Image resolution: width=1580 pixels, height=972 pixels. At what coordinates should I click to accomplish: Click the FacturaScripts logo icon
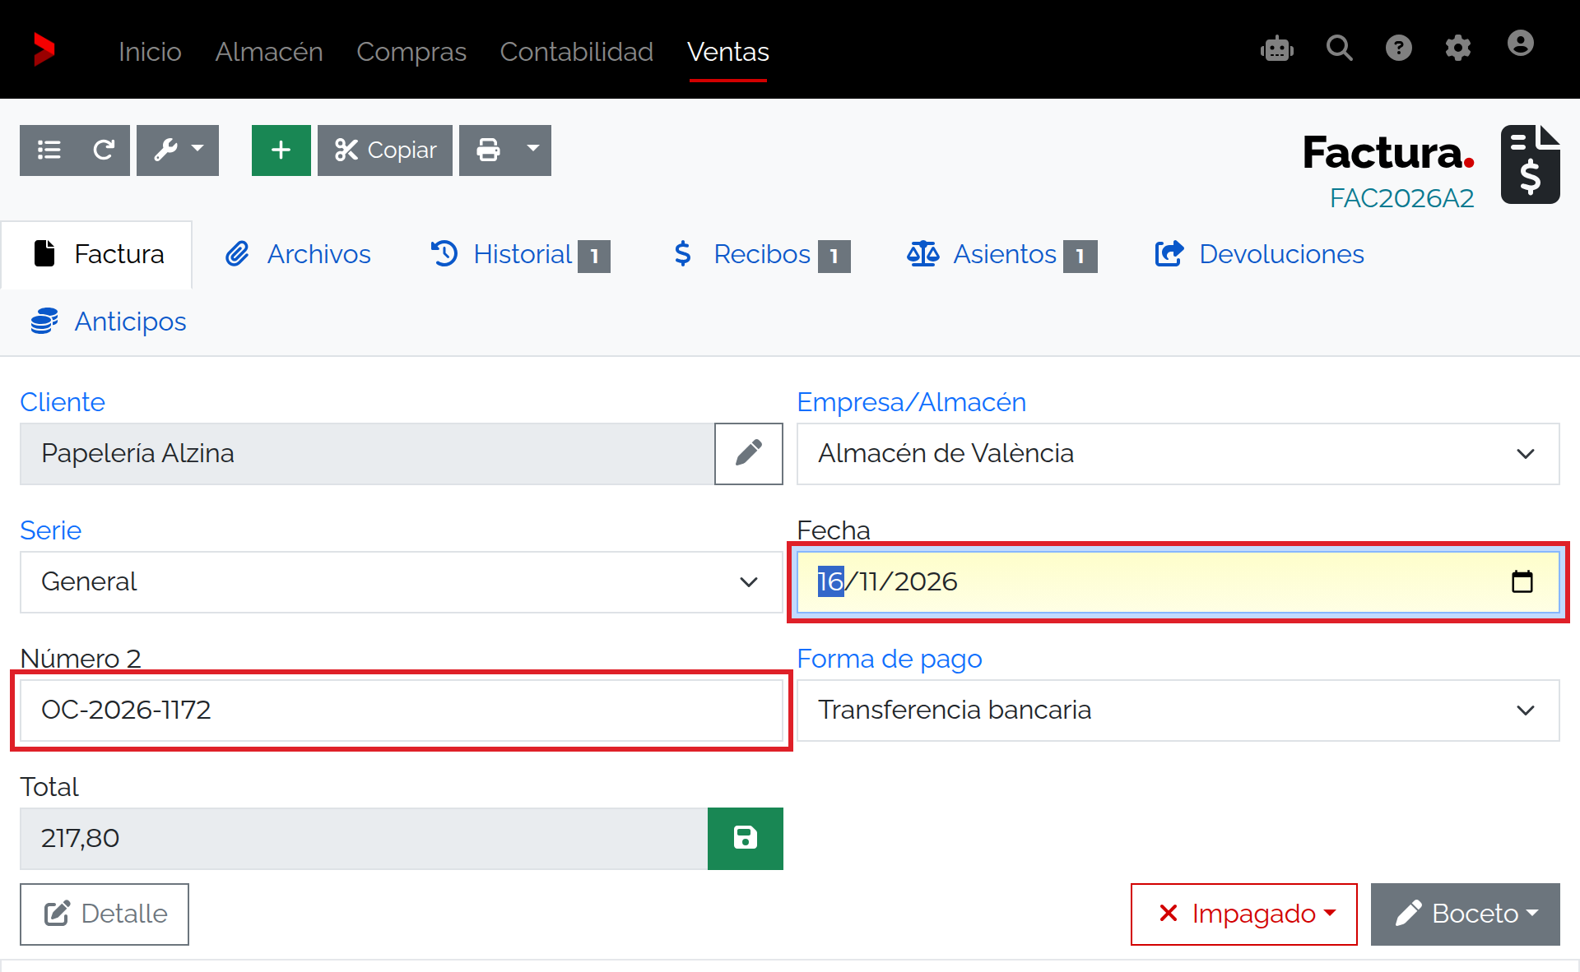click(44, 49)
